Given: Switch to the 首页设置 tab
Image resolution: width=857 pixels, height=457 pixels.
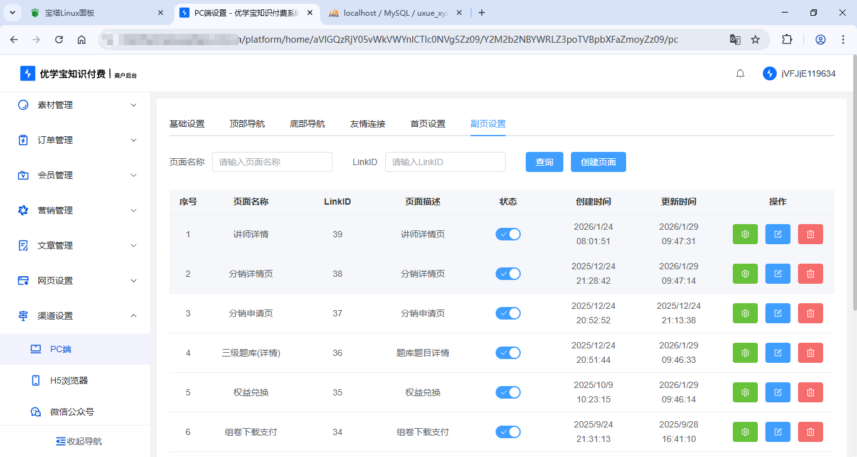Looking at the screenshot, I should pyautogui.click(x=427, y=124).
